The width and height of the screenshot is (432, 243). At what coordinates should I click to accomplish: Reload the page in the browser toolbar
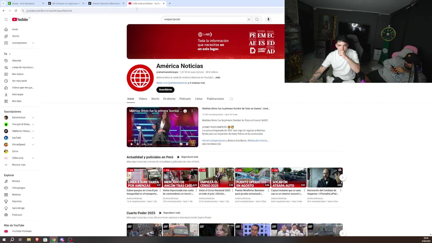click(x=16, y=10)
